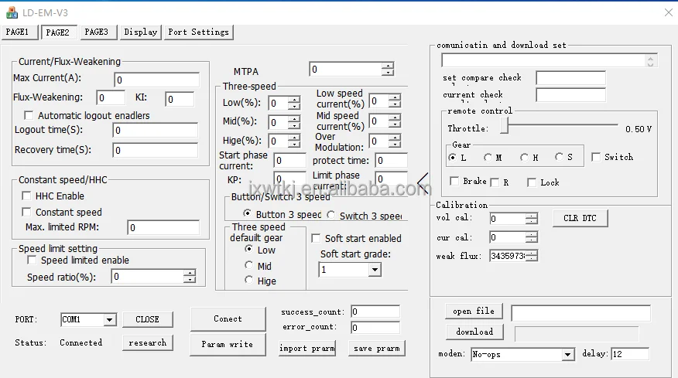678x378 pixels.
Task: Click the Flux-Weakening input field
Action: [111, 98]
